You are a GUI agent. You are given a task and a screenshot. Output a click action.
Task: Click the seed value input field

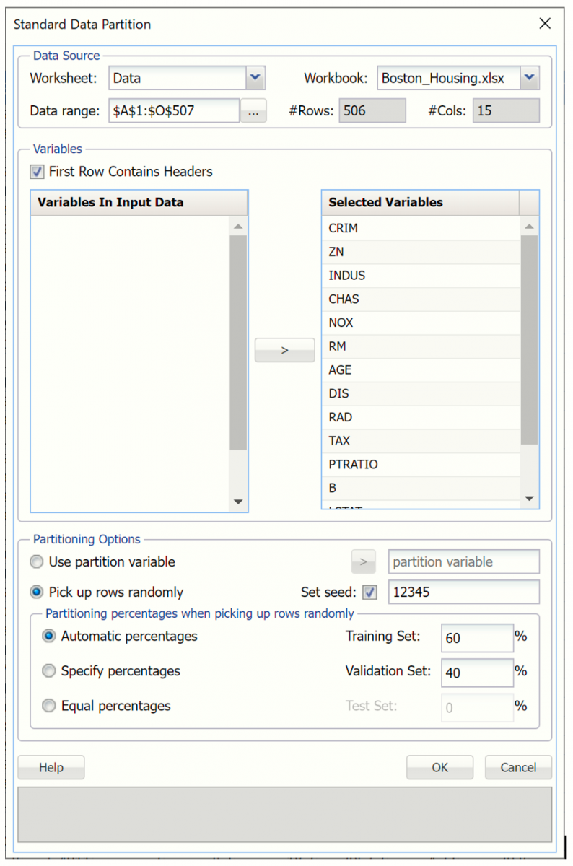click(x=463, y=592)
